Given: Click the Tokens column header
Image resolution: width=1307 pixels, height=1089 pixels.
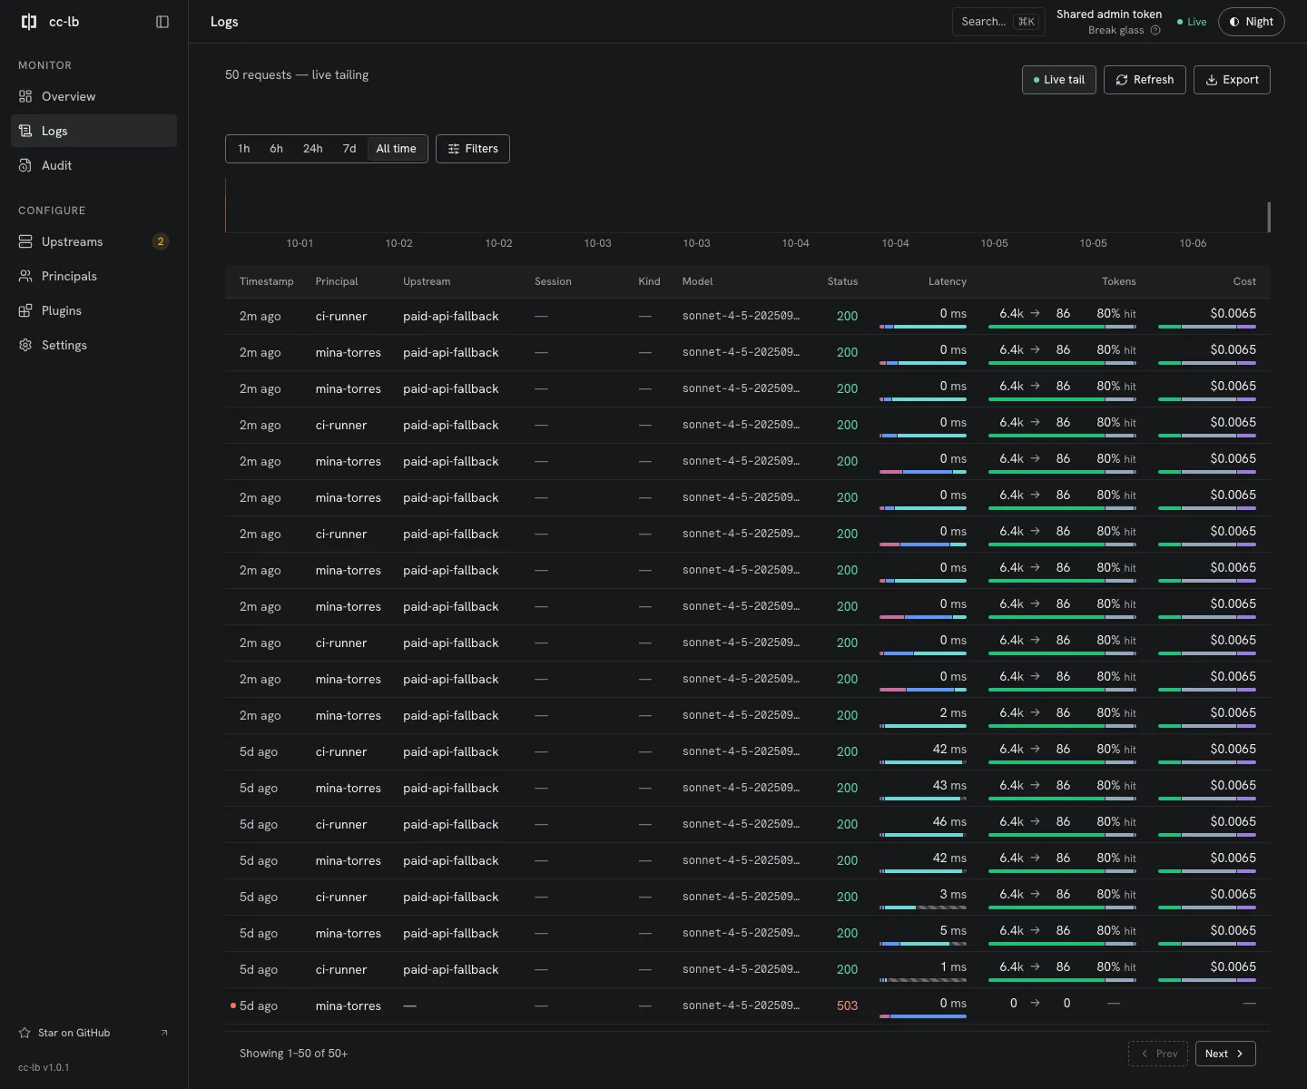Looking at the screenshot, I should point(1119,281).
